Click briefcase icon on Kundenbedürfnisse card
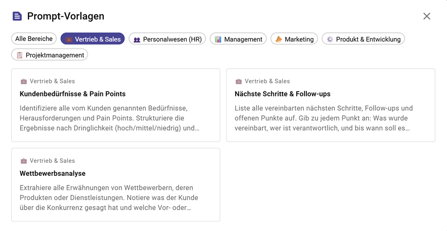Image resolution: width=447 pixels, height=231 pixels. [x=24, y=81]
